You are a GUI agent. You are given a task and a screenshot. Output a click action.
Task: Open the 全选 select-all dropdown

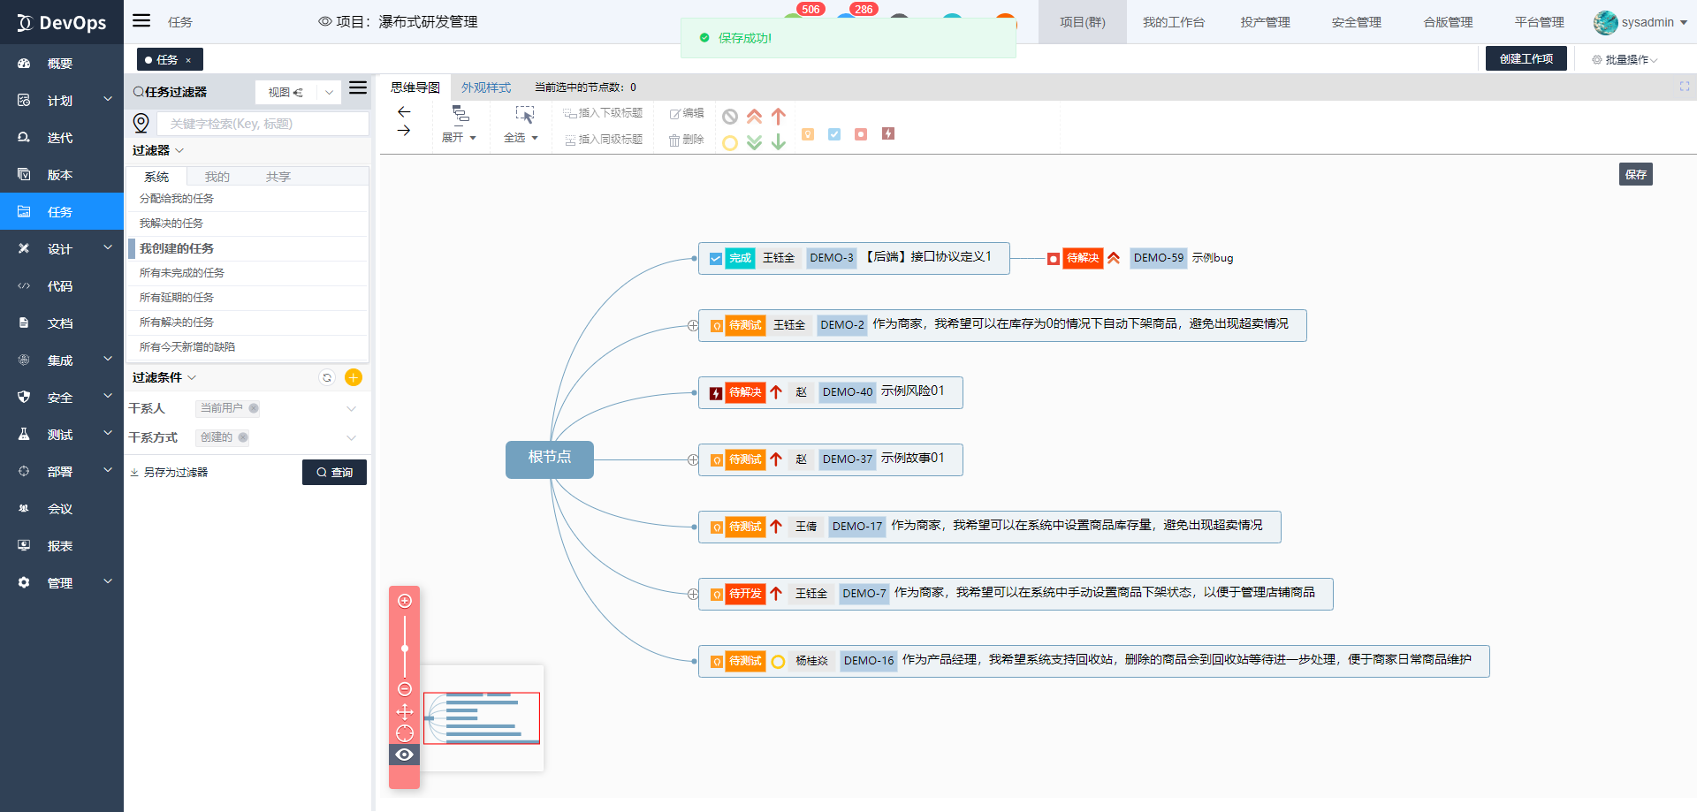tap(521, 138)
